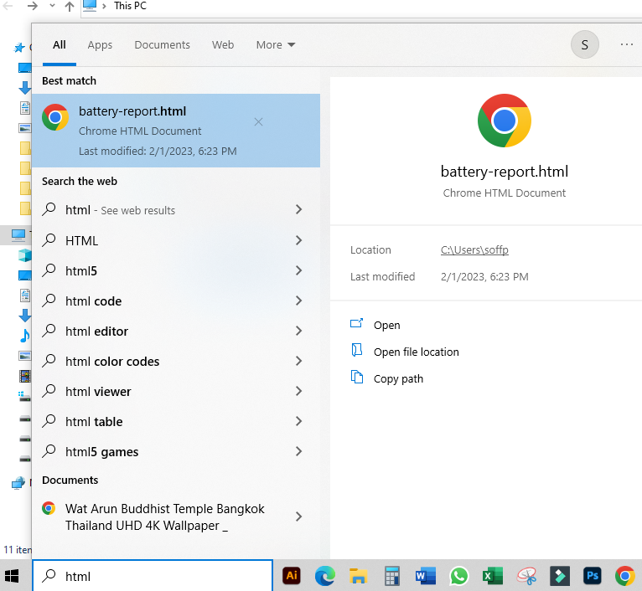Switch to the Apps search tab
642x591 pixels.
click(100, 45)
